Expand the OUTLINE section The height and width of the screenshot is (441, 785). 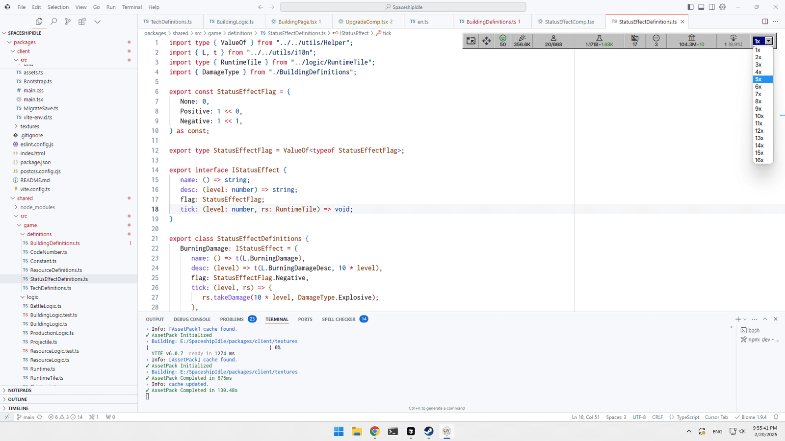click(x=18, y=399)
